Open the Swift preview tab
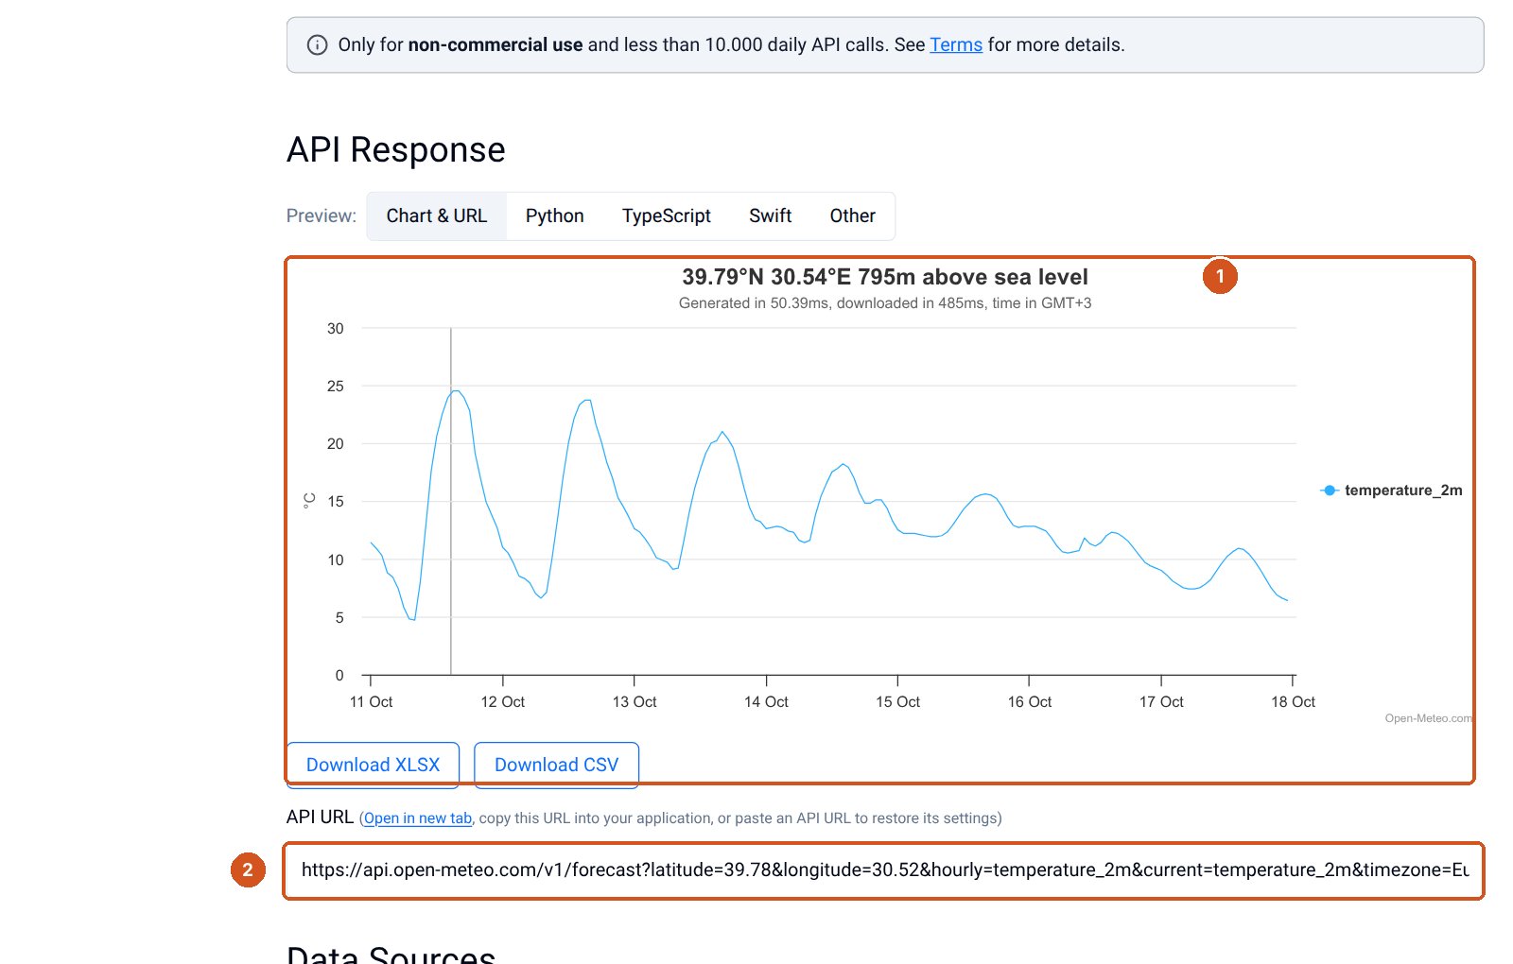The image size is (1513, 964). click(771, 215)
